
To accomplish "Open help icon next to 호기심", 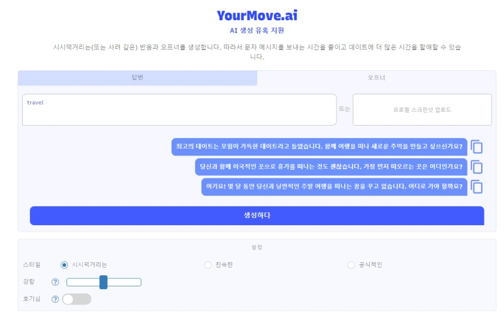I will tap(55, 299).
